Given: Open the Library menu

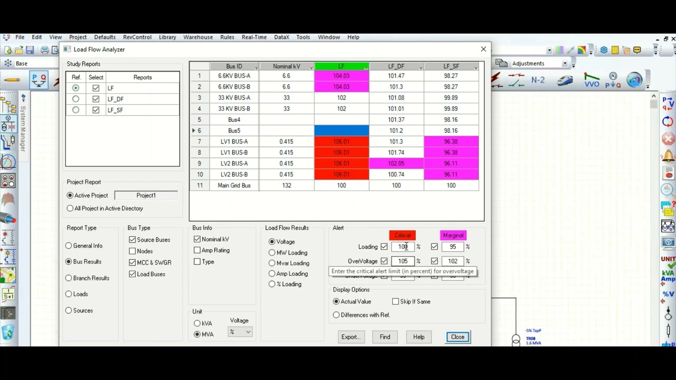Looking at the screenshot, I should point(167,37).
